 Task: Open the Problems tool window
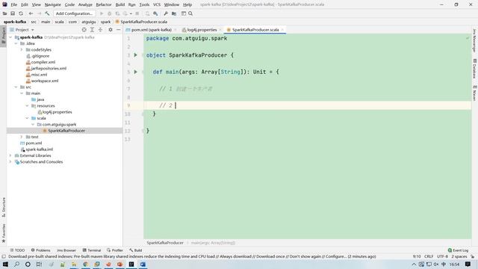40,250
